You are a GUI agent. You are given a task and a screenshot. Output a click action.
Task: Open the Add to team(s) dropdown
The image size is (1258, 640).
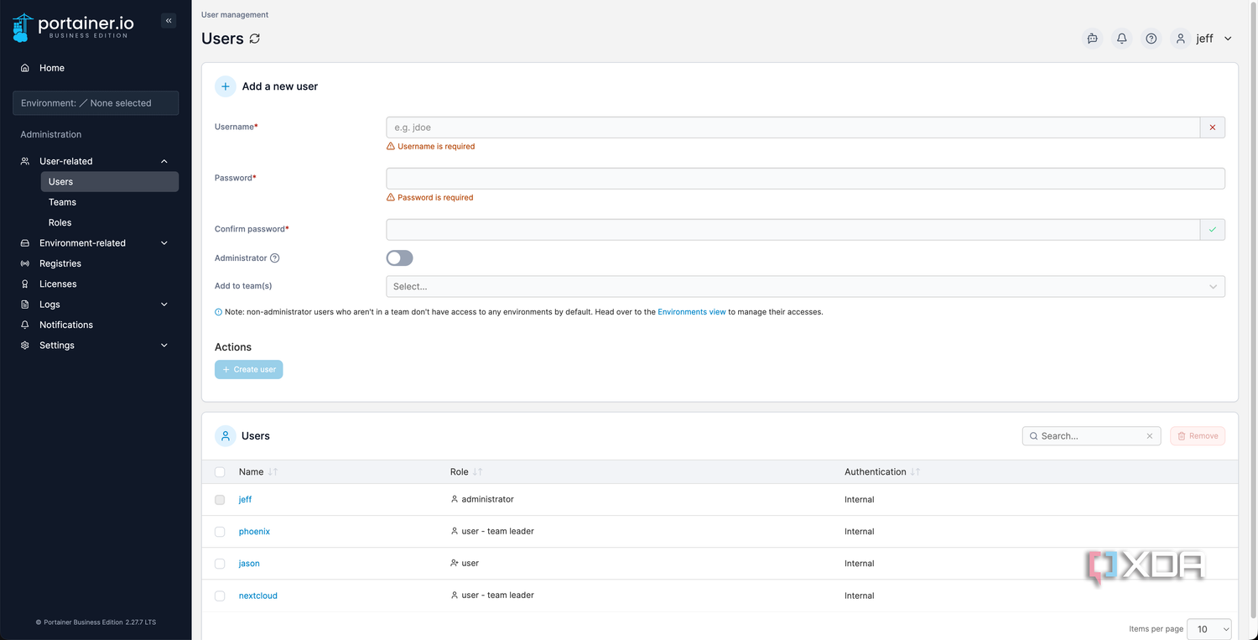805,287
